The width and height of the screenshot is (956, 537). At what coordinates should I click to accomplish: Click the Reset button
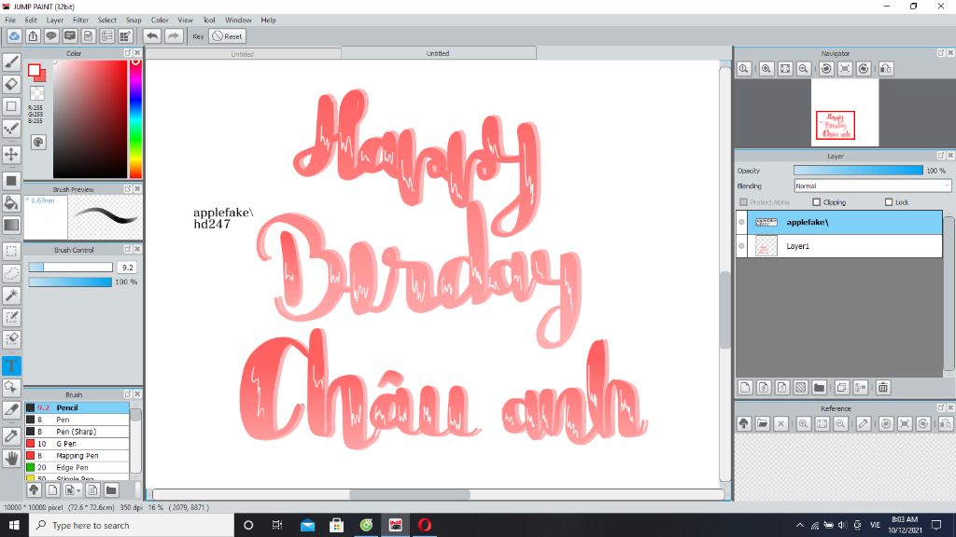(227, 36)
